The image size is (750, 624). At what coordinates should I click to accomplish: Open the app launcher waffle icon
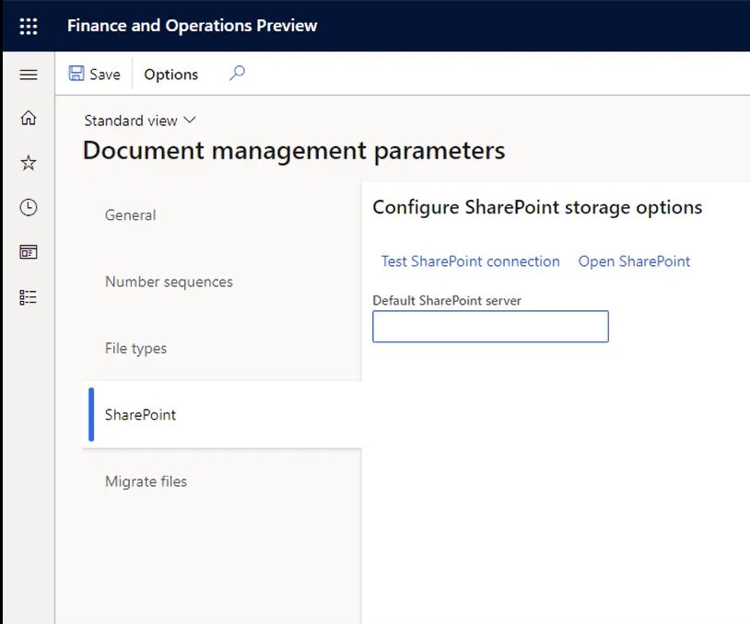pyautogui.click(x=29, y=26)
